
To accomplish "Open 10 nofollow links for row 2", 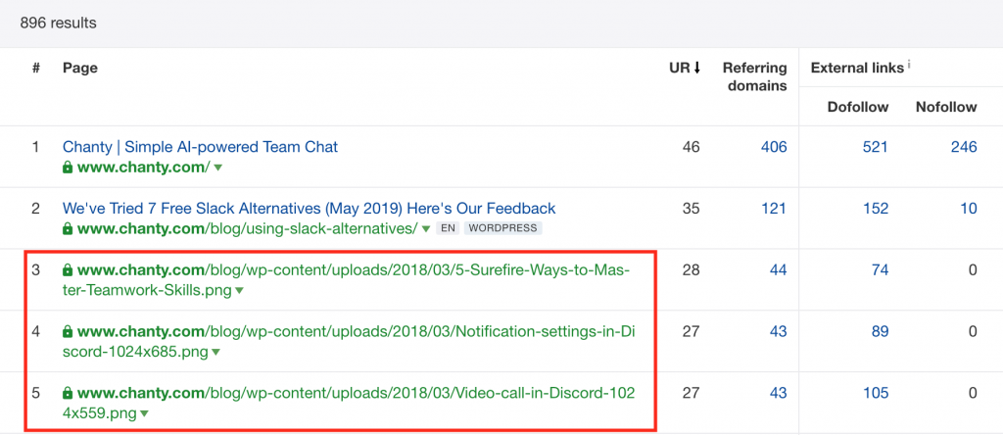I will click(969, 209).
